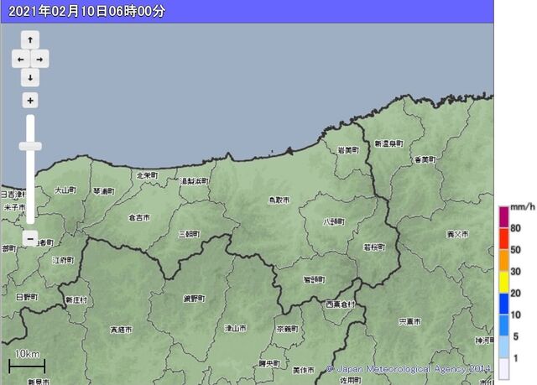The height and width of the screenshot is (385, 537).
Task: Click the 新見市 label on the map
Action: pos(39,382)
